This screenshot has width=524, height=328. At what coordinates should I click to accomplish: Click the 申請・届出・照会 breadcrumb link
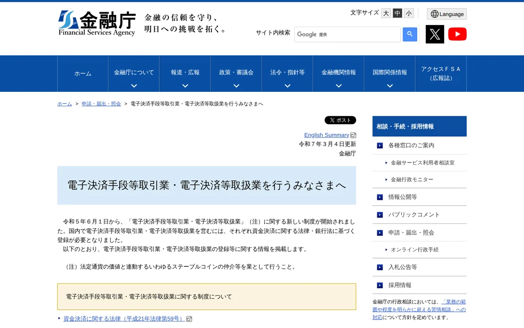pos(101,104)
